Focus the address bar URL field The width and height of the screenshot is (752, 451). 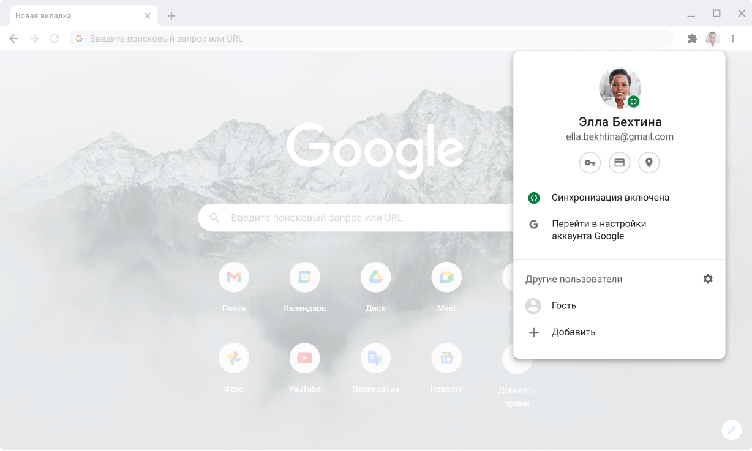(371, 39)
